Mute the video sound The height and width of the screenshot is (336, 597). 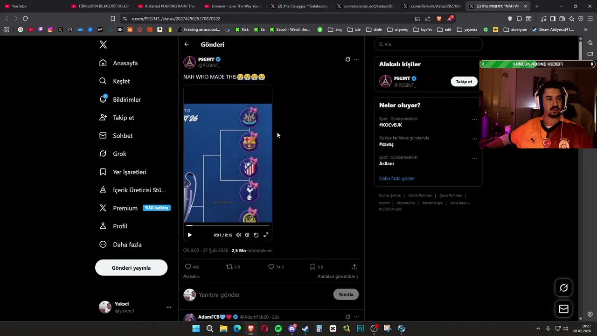pos(238,235)
